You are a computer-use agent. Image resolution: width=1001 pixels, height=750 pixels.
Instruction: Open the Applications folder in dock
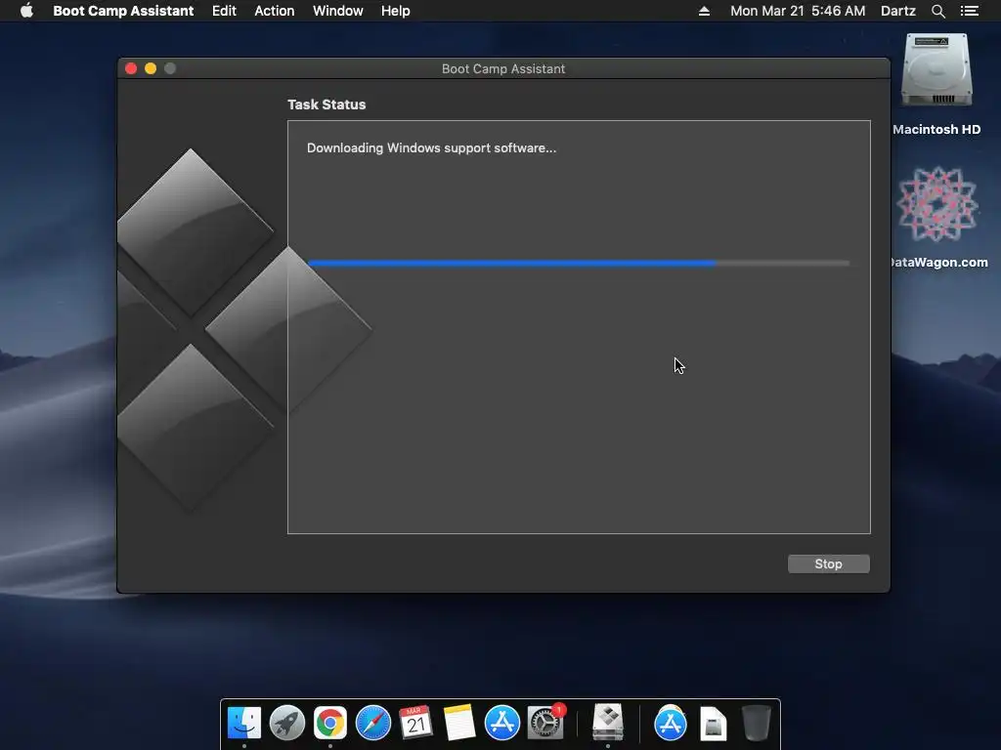point(671,723)
